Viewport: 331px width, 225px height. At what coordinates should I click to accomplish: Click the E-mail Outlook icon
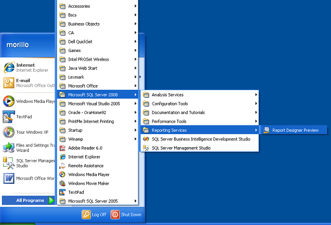tap(9, 83)
